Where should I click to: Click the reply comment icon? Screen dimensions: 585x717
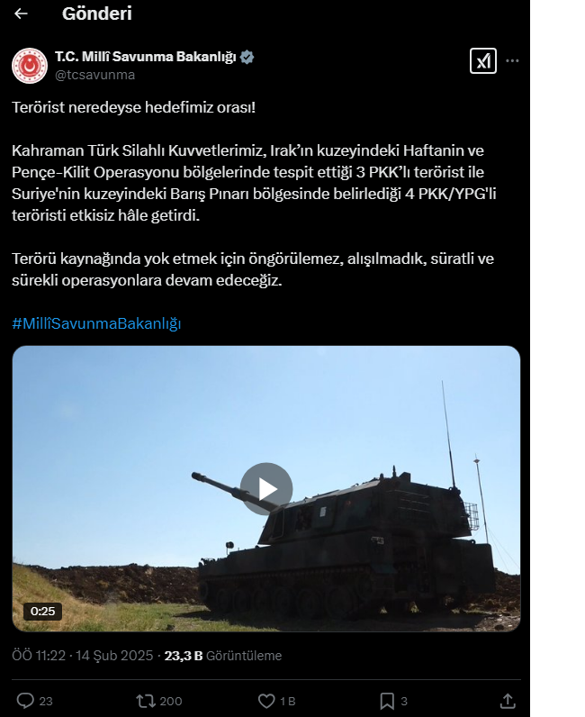coord(25,701)
